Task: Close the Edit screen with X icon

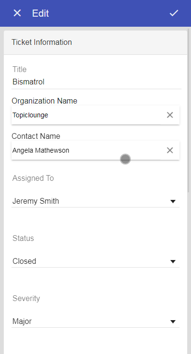Action: tap(17, 13)
